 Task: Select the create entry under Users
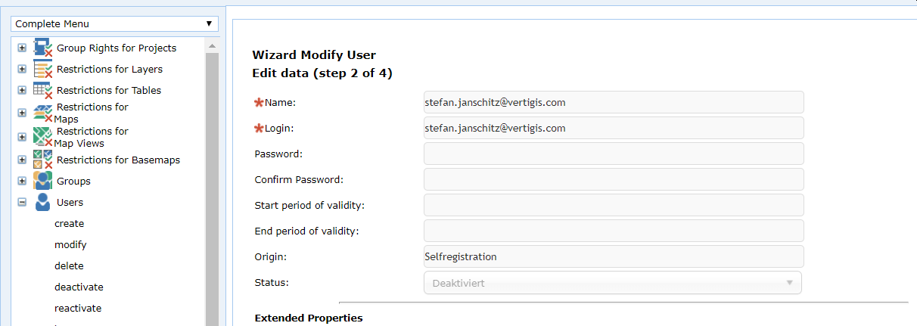pos(70,224)
